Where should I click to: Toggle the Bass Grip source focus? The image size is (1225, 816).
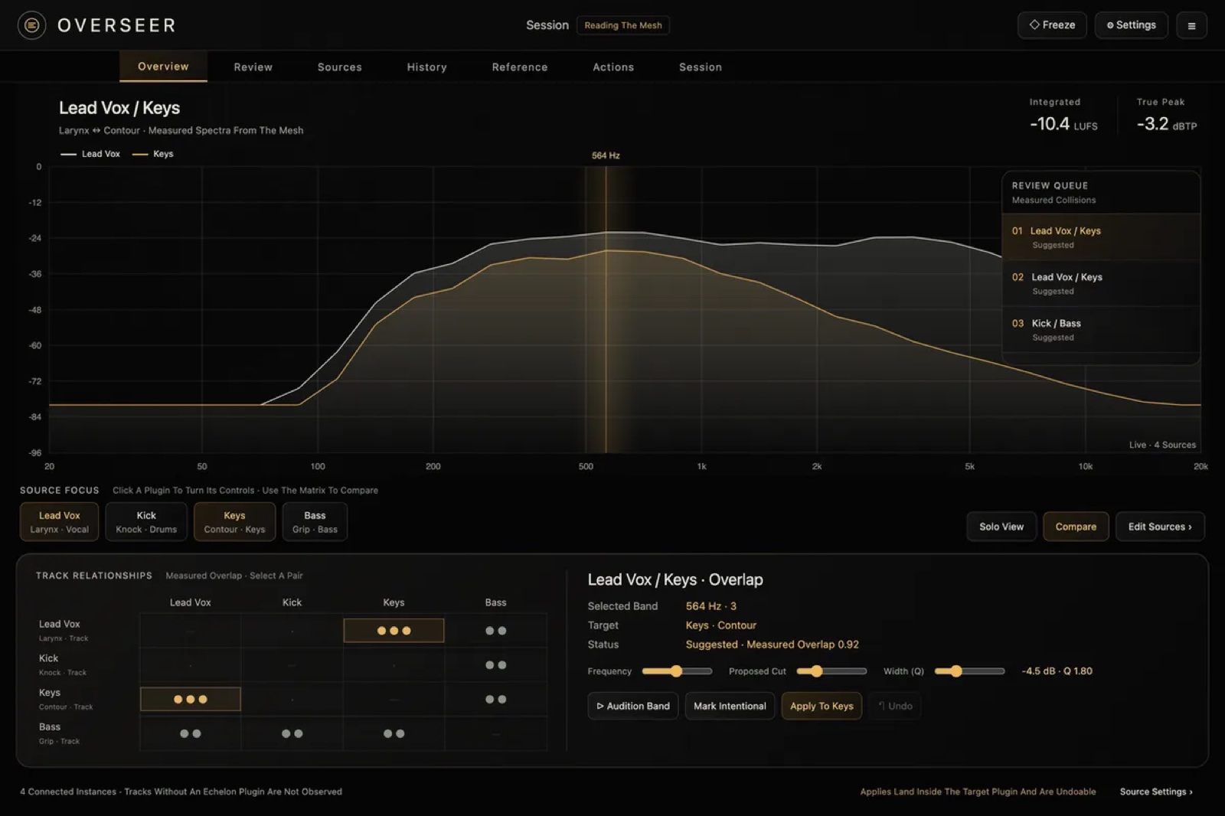[315, 522]
